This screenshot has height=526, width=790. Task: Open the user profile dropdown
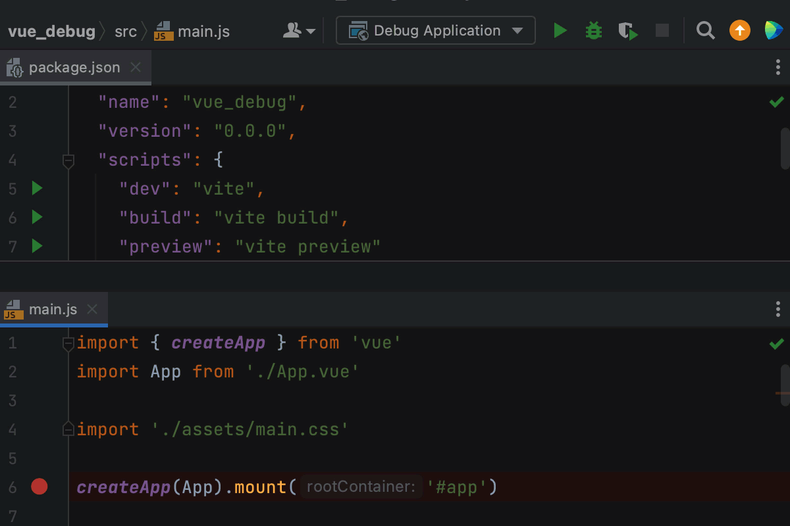click(299, 30)
